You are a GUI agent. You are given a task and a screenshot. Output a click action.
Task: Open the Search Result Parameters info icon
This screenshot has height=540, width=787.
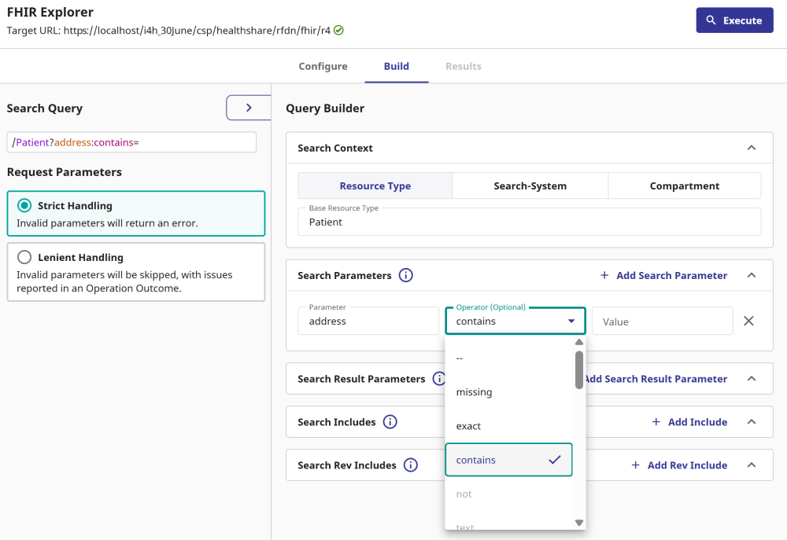point(439,379)
